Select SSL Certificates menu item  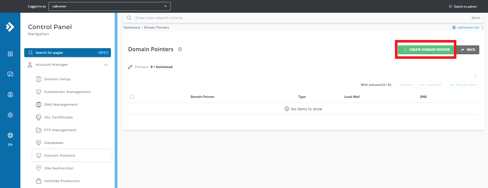point(58,117)
